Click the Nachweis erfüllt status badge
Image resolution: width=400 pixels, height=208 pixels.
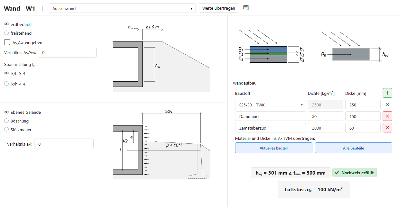coord(354,173)
